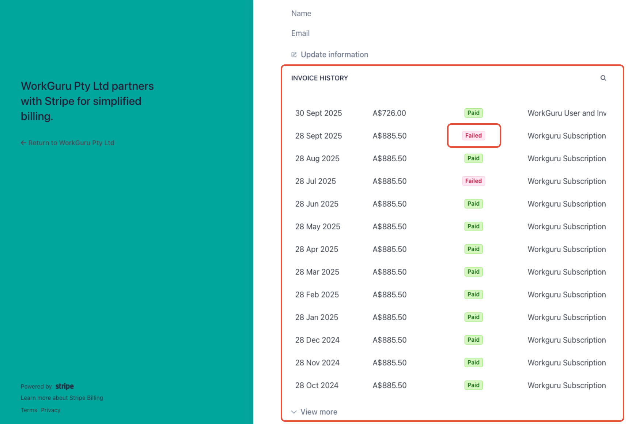Viewport: 636px width, 424px height.
Task: Click the invoice history search icon
Action: pyautogui.click(x=603, y=78)
